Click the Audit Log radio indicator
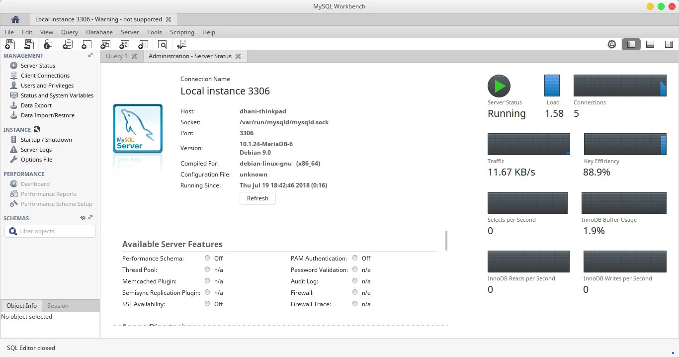Image resolution: width=679 pixels, height=357 pixels. (x=355, y=281)
